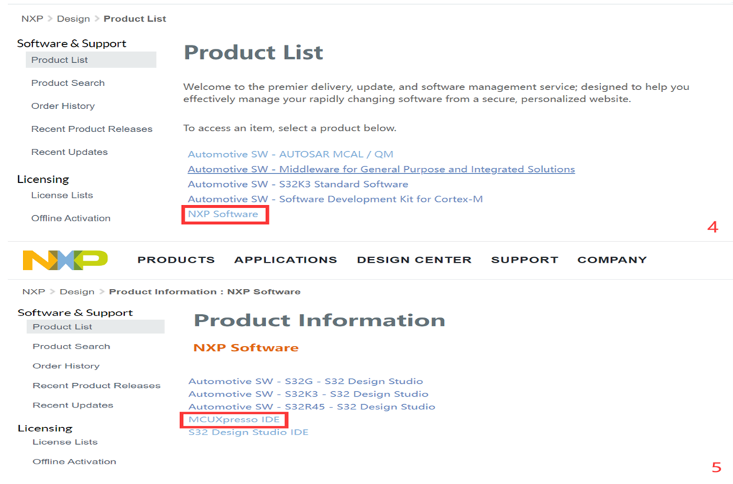Select Order History in upper sidebar
This screenshot has height=484, width=733.
[x=63, y=106]
